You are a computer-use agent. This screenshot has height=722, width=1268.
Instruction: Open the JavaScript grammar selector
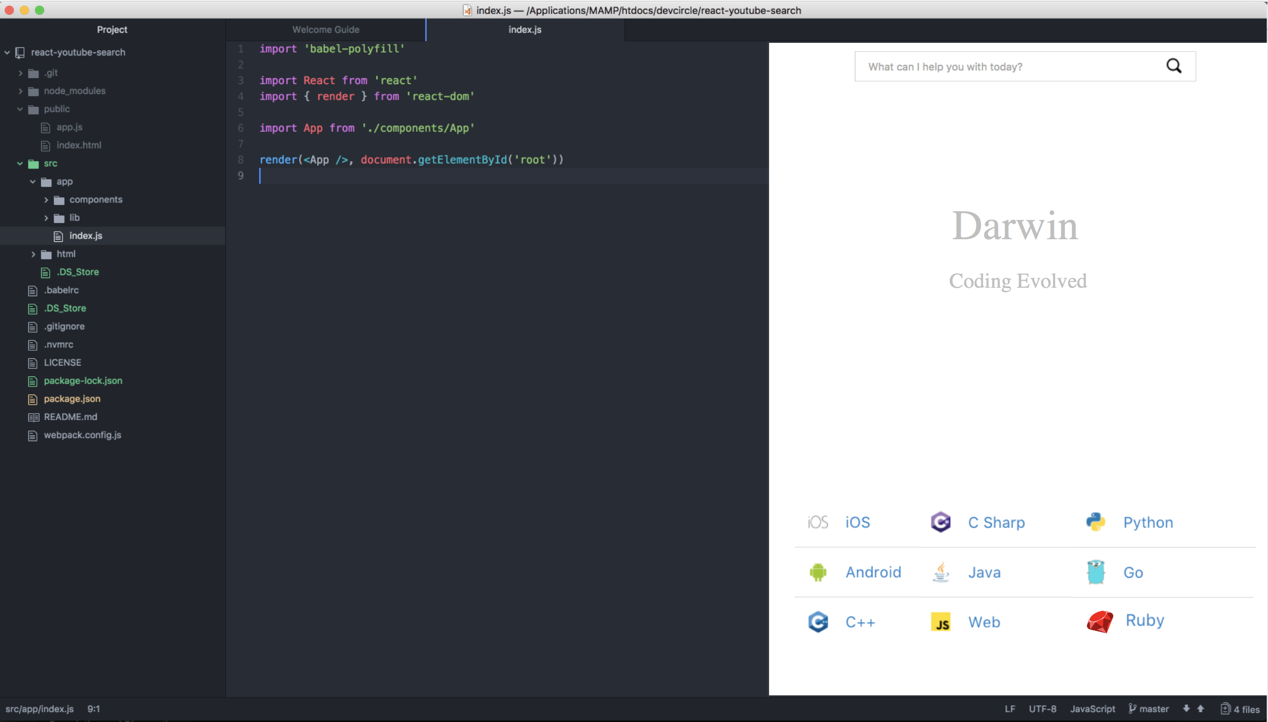(x=1092, y=709)
